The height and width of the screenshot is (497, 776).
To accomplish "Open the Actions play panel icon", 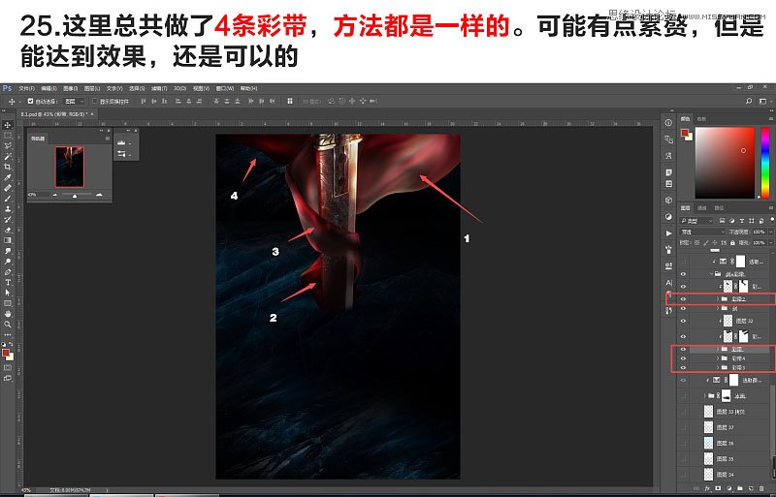I will pyautogui.click(x=669, y=233).
